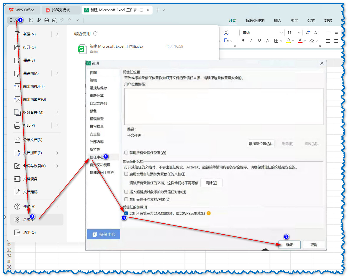Screen dimensions: 350x279
Task: Check 禁用受信任的文档/对象(D) checkbox
Action: (x=126, y=199)
